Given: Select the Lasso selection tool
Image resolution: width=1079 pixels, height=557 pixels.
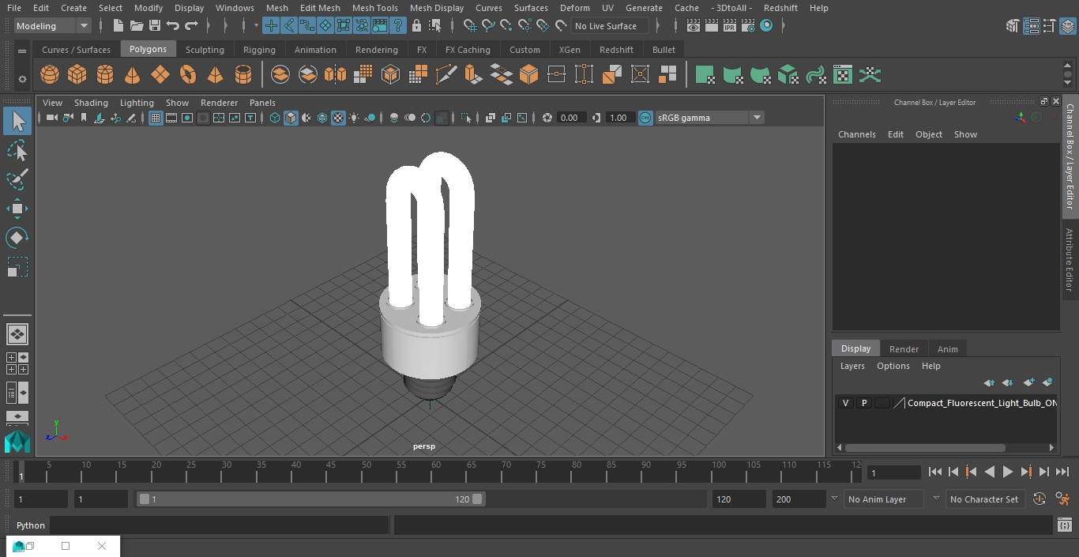Looking at the screenshot, I should click(17, 150).
